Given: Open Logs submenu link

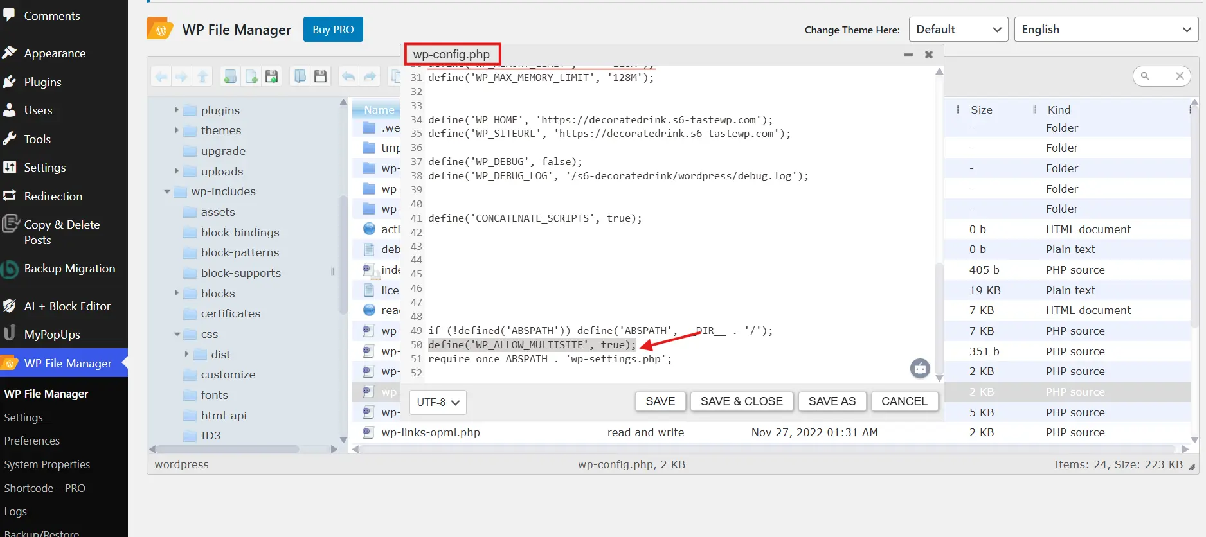Looking at the screenshot, I should pyautogui.click(x=15, y=512).
